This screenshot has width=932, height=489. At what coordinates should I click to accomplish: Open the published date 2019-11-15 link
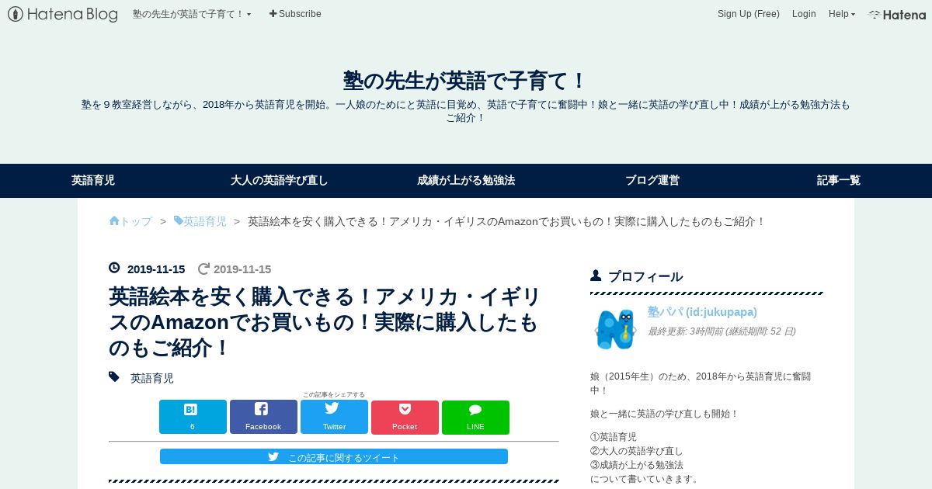click(156, 269)
